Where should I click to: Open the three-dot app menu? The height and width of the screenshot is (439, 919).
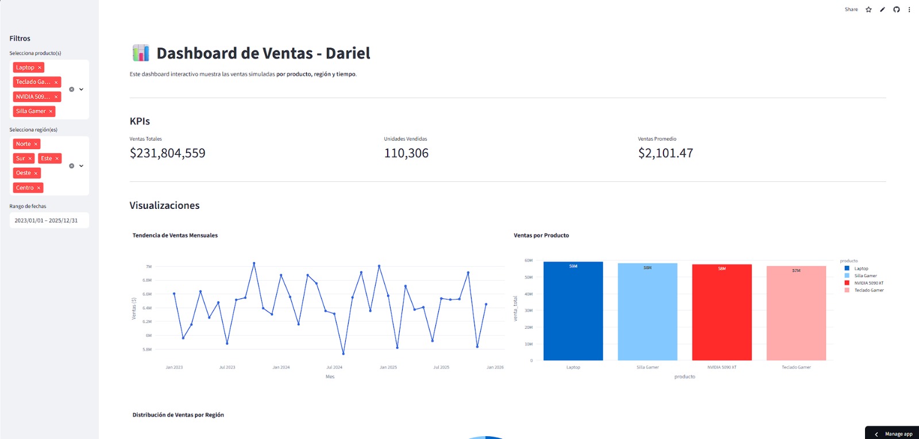click(909, 10)
